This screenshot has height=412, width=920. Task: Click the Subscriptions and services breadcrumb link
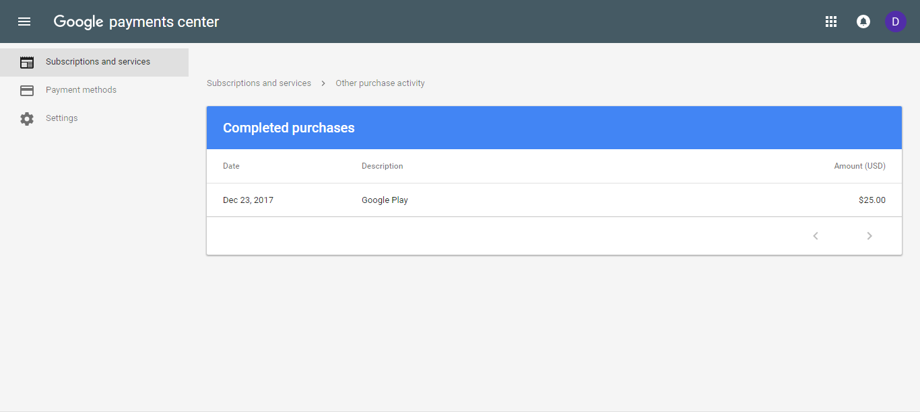click(x=259, y=83)
